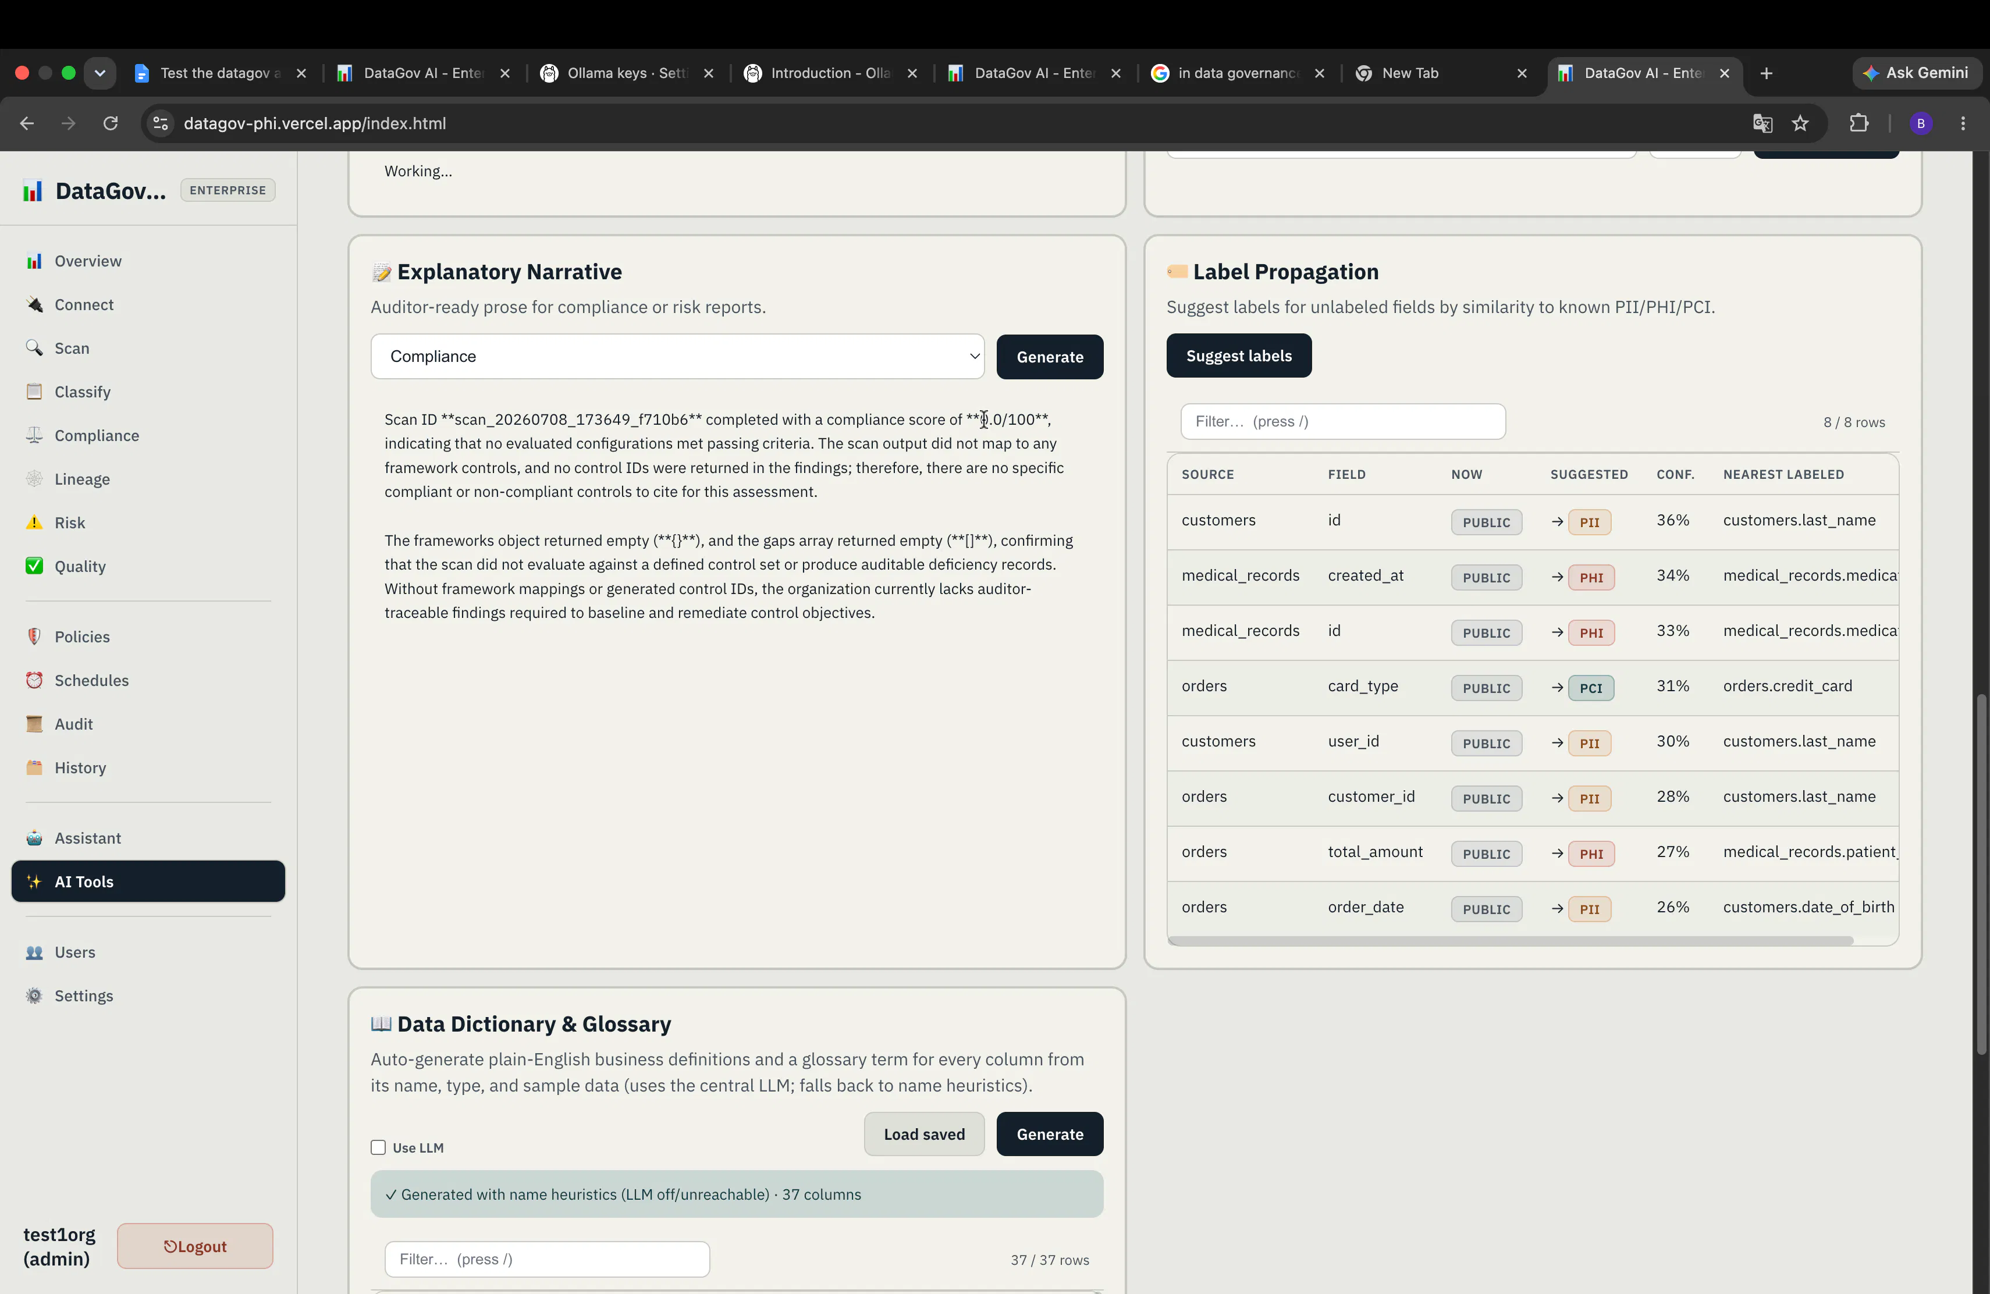
Task: Click the Policies shield icon
Action: pos(34,636)
